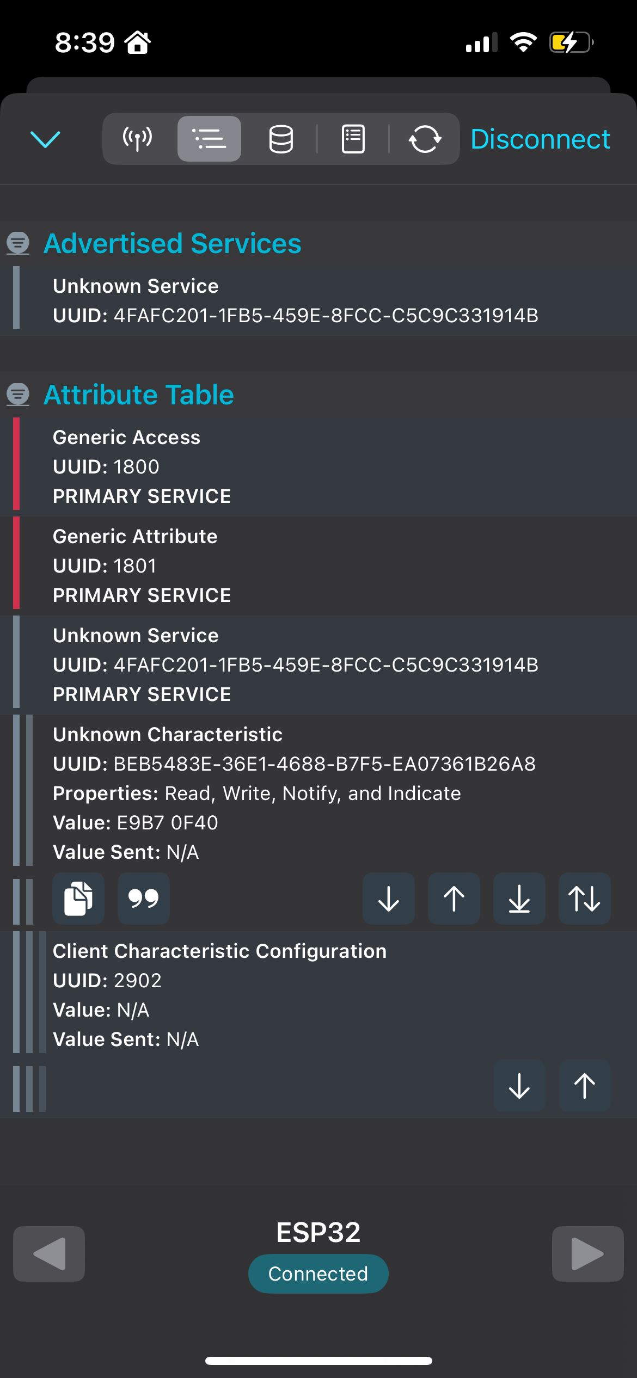Read the Client Characteristic Configuration descriptor
The height and width of the screenshot is (1378, 637).
[518, 1086]
